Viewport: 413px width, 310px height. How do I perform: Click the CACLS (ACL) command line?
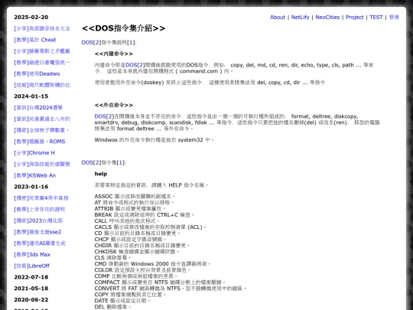point(150,227)
